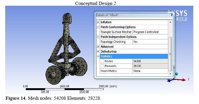
Task: Collapse the Patch Conforming Options section
Action: (98, 27)
